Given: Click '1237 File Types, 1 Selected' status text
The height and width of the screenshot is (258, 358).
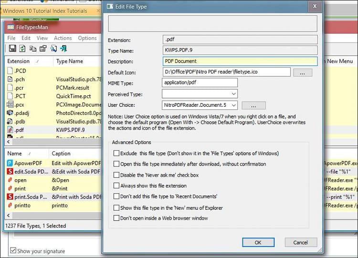Looking at the screenshot, I should coord(36,226).
